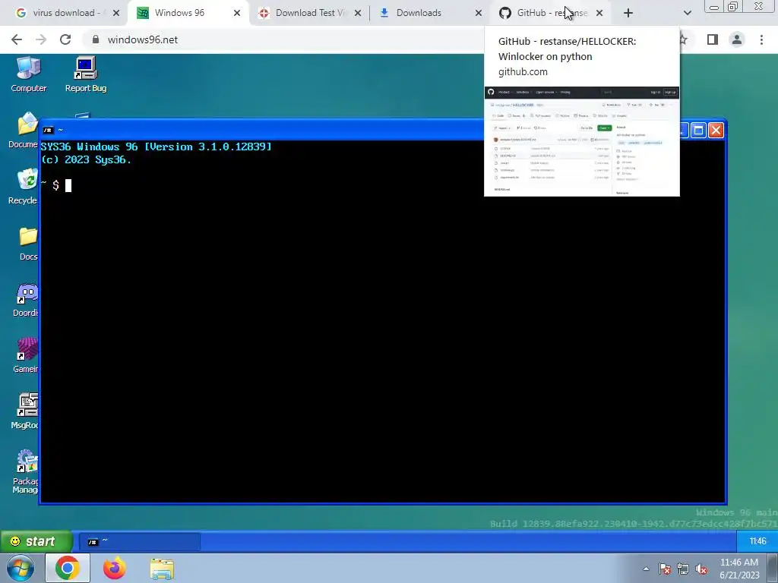778x583 pixels.
Task: Close the Windows 96 terminal window
Action: (x=716, y=131)
